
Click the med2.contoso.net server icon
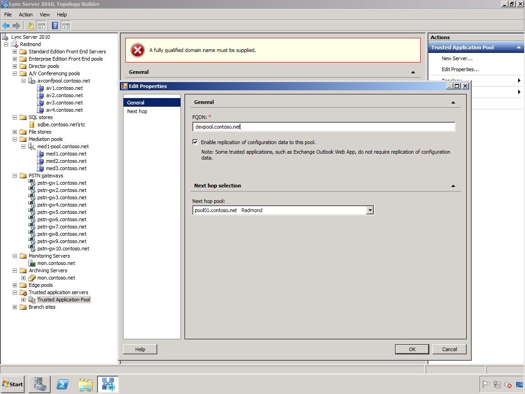[40, 161]
